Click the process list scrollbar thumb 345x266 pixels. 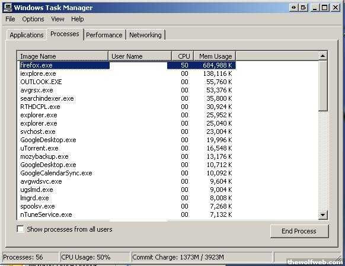click(x=323, y=86)
